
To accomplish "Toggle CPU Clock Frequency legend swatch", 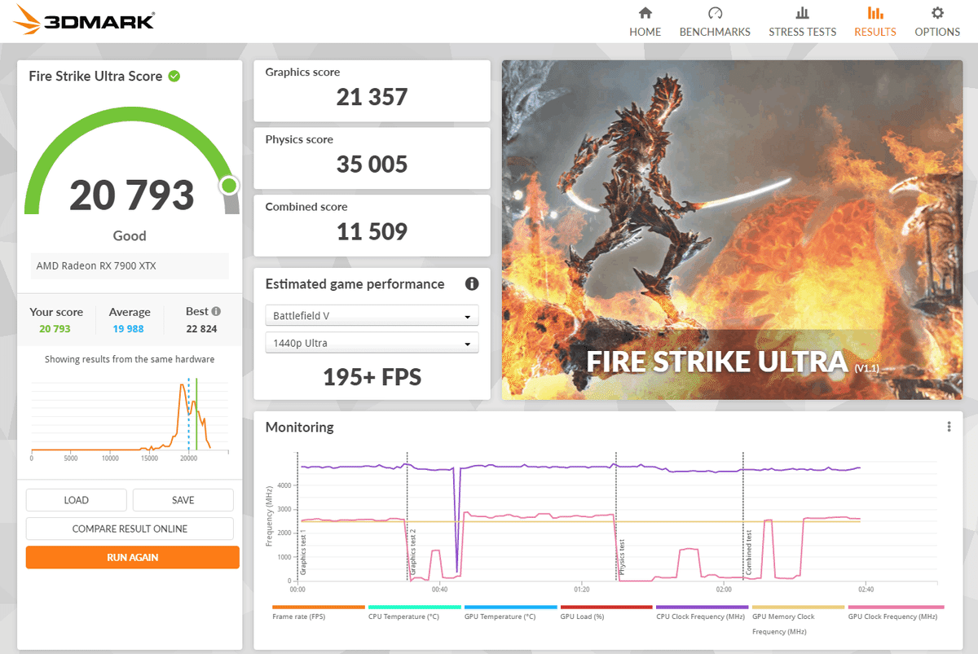I will pos(703,607).
